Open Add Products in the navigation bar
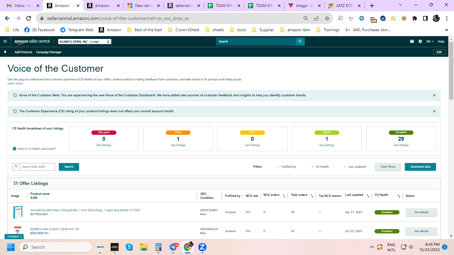Viewport: 454px width, 255px height. [23, 52]
